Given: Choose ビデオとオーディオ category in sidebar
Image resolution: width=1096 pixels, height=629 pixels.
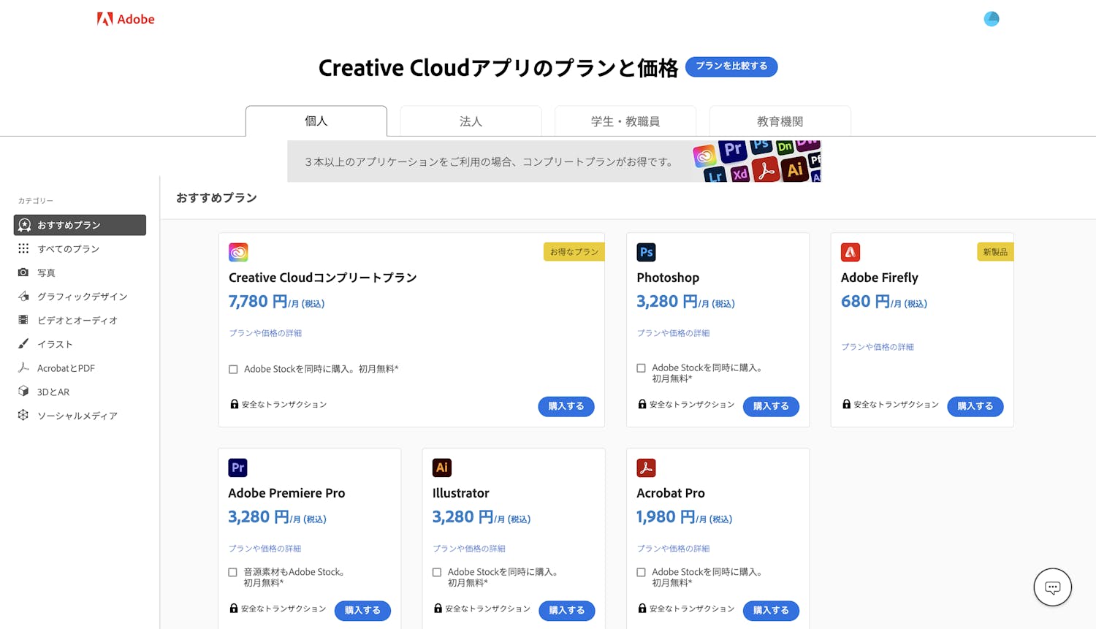Looking at the screenshot, I should [77, 321].
